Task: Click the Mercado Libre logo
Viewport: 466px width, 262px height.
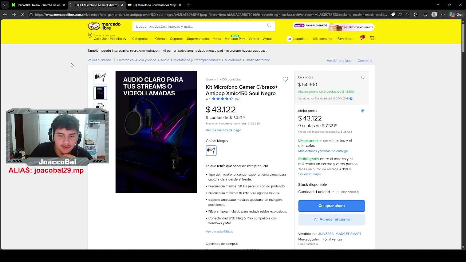Action: point(104,26)
